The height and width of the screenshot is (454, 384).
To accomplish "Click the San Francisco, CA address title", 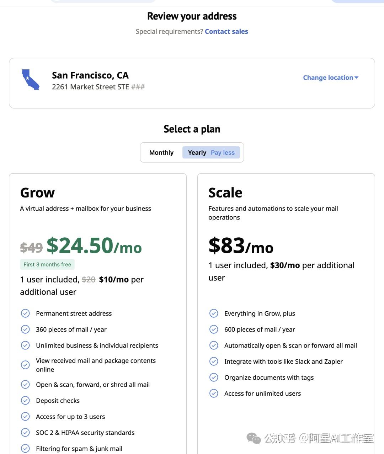I will tap(90, 75).
